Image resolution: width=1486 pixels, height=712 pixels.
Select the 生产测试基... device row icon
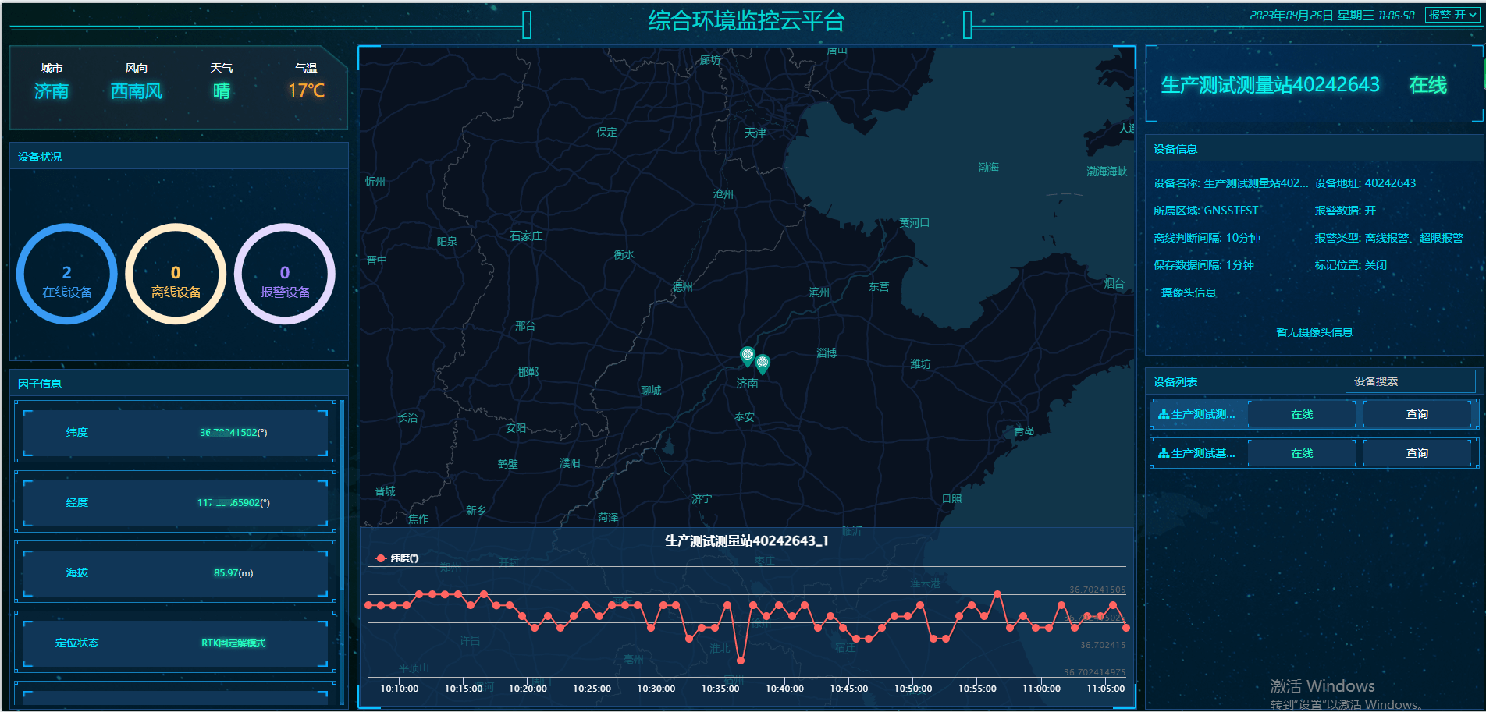tap(1164, 454)
